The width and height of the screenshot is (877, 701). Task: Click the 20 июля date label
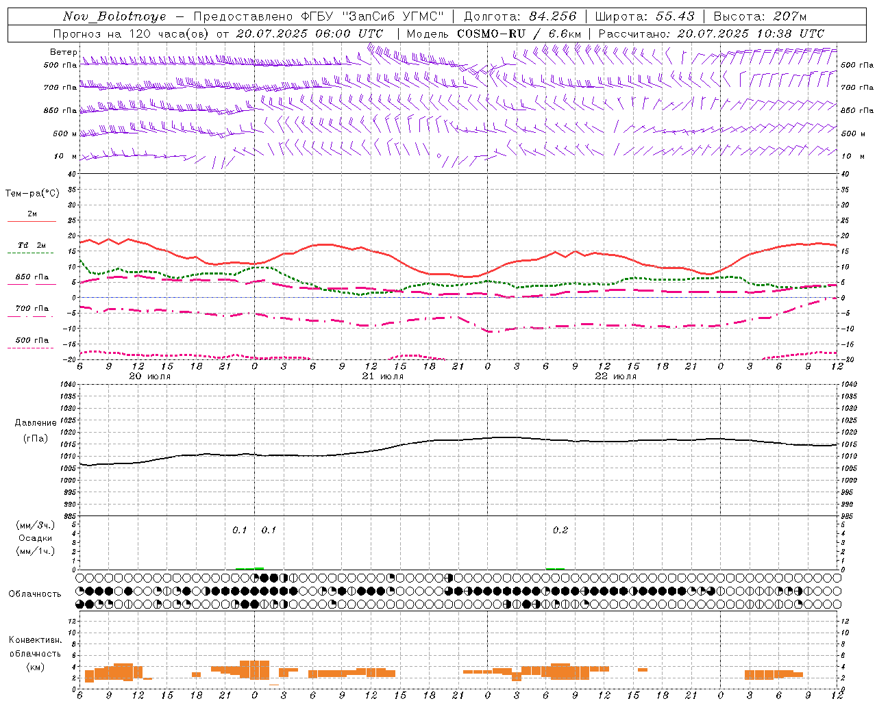point(150,377)
